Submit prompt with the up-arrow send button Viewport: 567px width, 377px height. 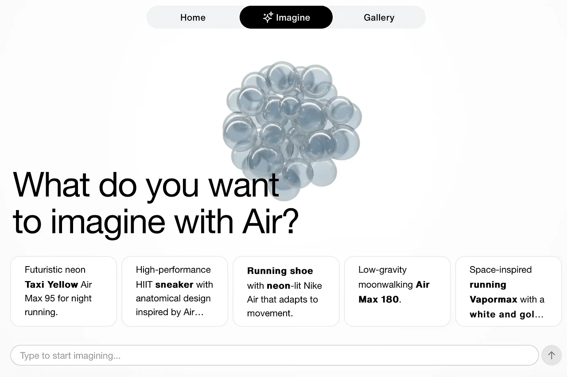(551, 355)
